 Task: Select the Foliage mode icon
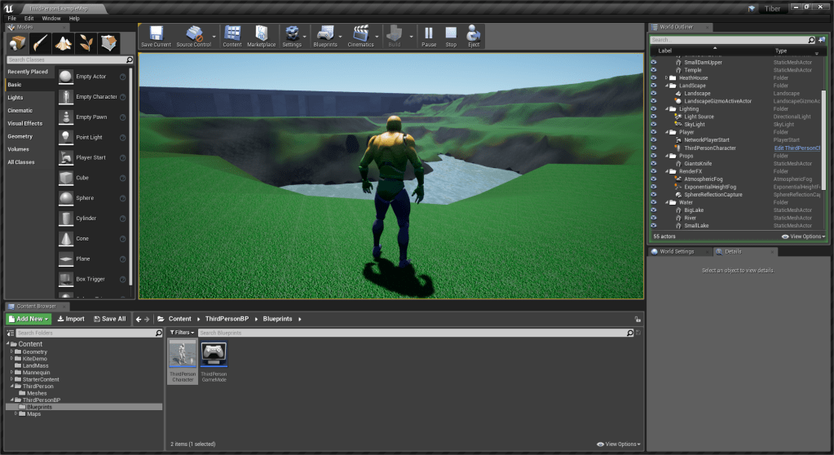click(86, 43)
